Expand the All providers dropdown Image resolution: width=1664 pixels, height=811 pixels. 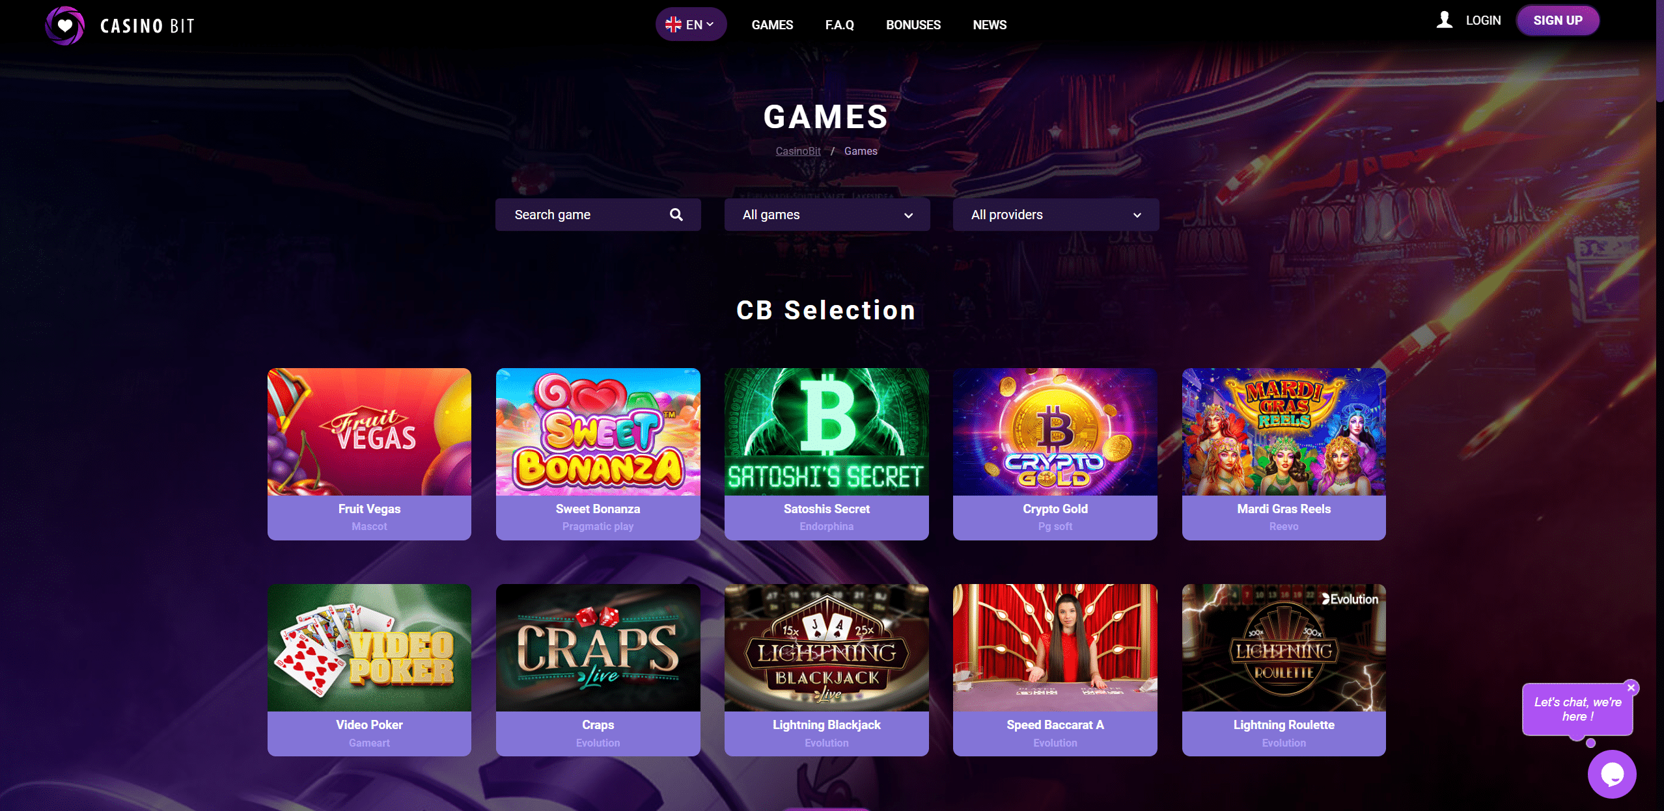[x=1055, y=215]
